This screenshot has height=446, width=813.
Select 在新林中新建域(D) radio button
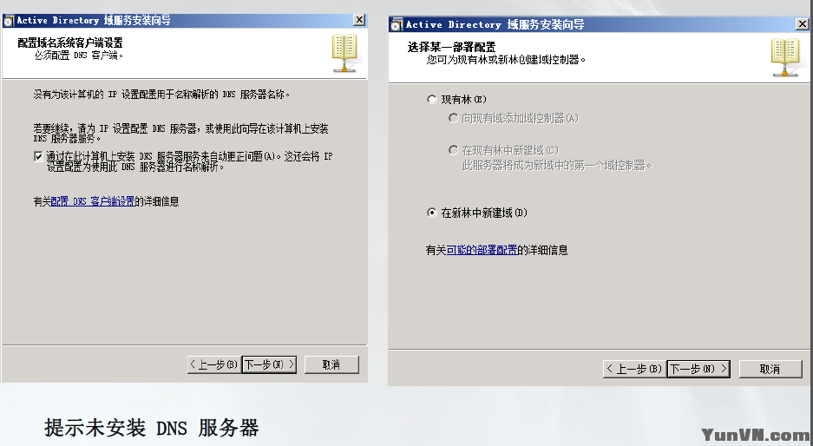(432, 213)
